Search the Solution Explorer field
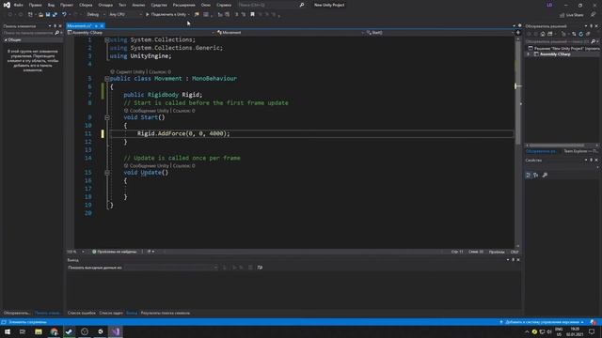Viewport: 602px width, 338px height. [x=558, y=41]
